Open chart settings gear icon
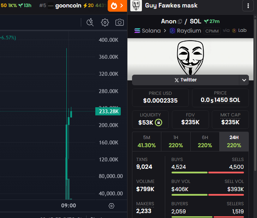Screen dimensions: 257x218 point(105,23)
